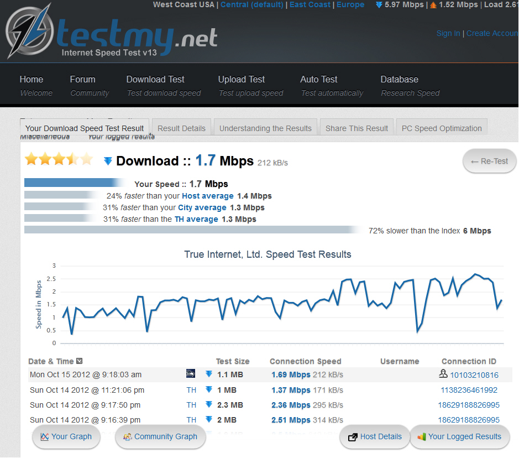Open connection ID 1138236461992
Image resolution: width=519 pixels, height=458 pixels.
click(469, 390)
